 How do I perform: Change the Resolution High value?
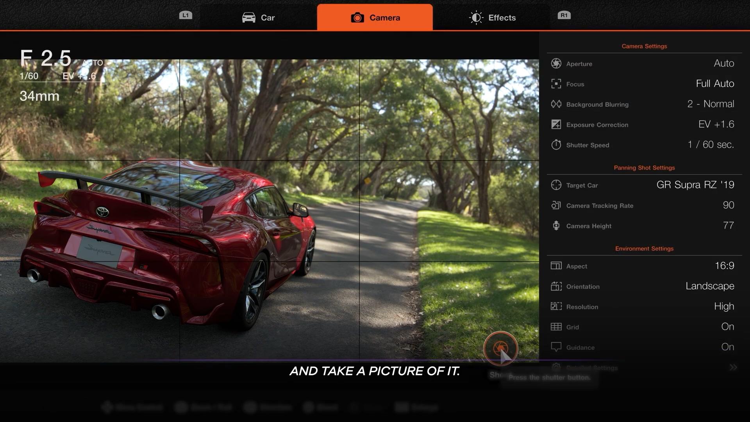coord(724,306)
